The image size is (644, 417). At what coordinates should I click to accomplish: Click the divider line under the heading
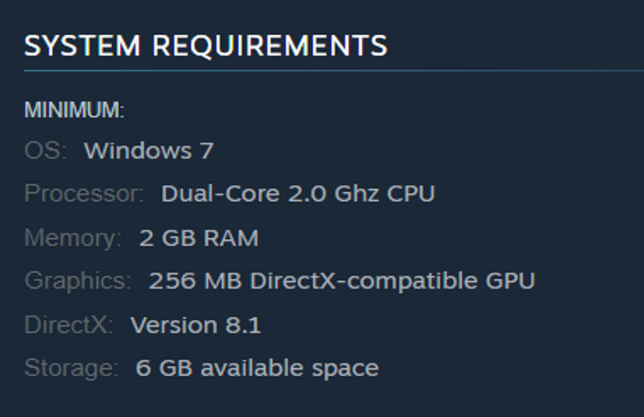click(x=334, y=71)
